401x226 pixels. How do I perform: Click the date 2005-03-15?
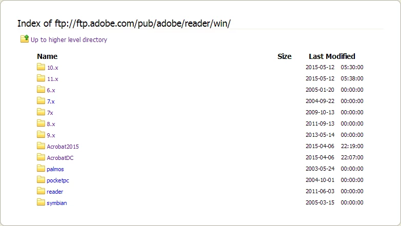(320, 202)
